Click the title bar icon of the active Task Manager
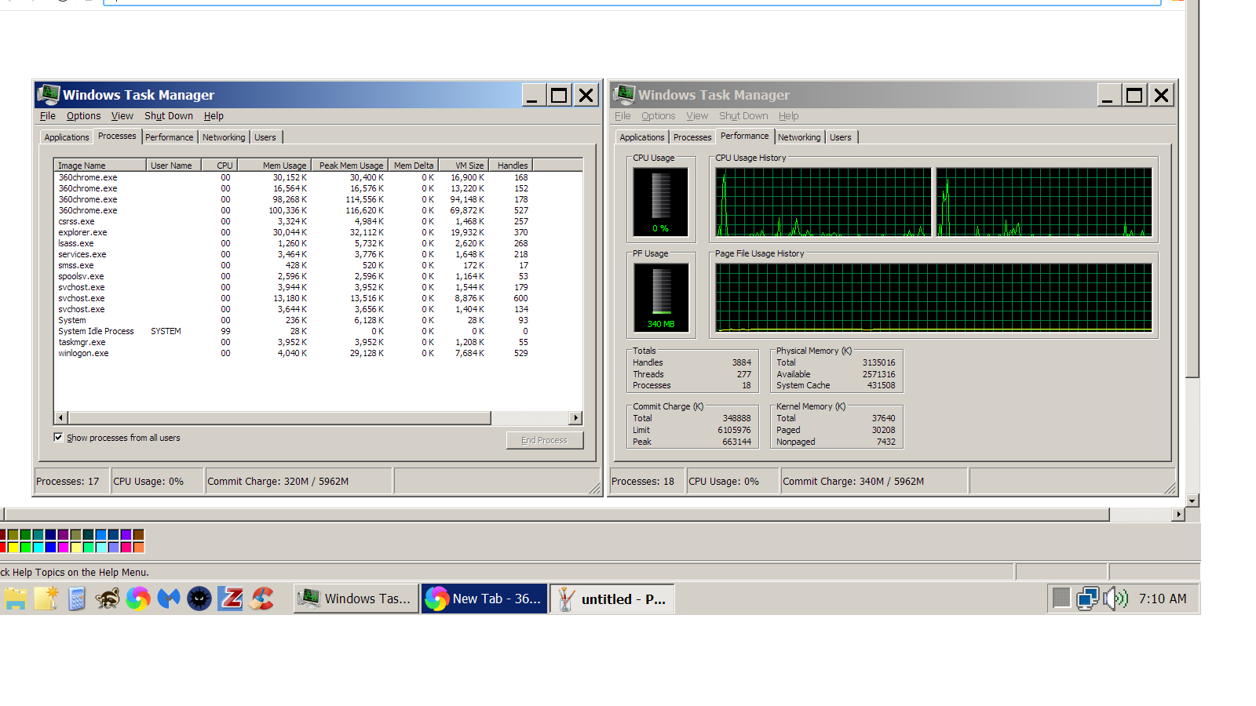This screenshot has height=706, width=1256. click(49, 95)
